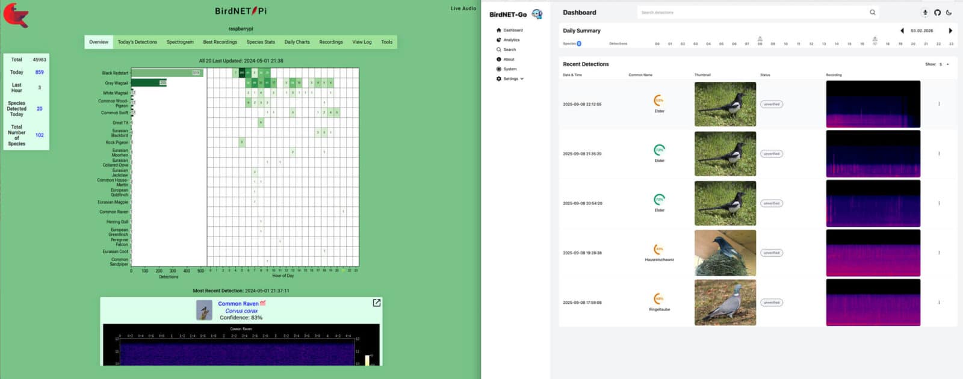Click Species Detected Today count 20

40,109
